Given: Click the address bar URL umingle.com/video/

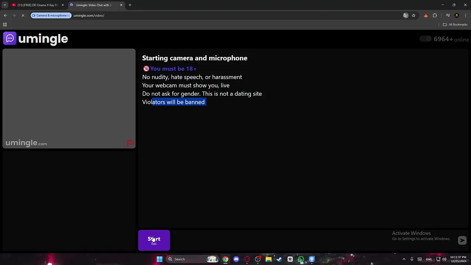Looking at the screenshot, I should [89, 15].
